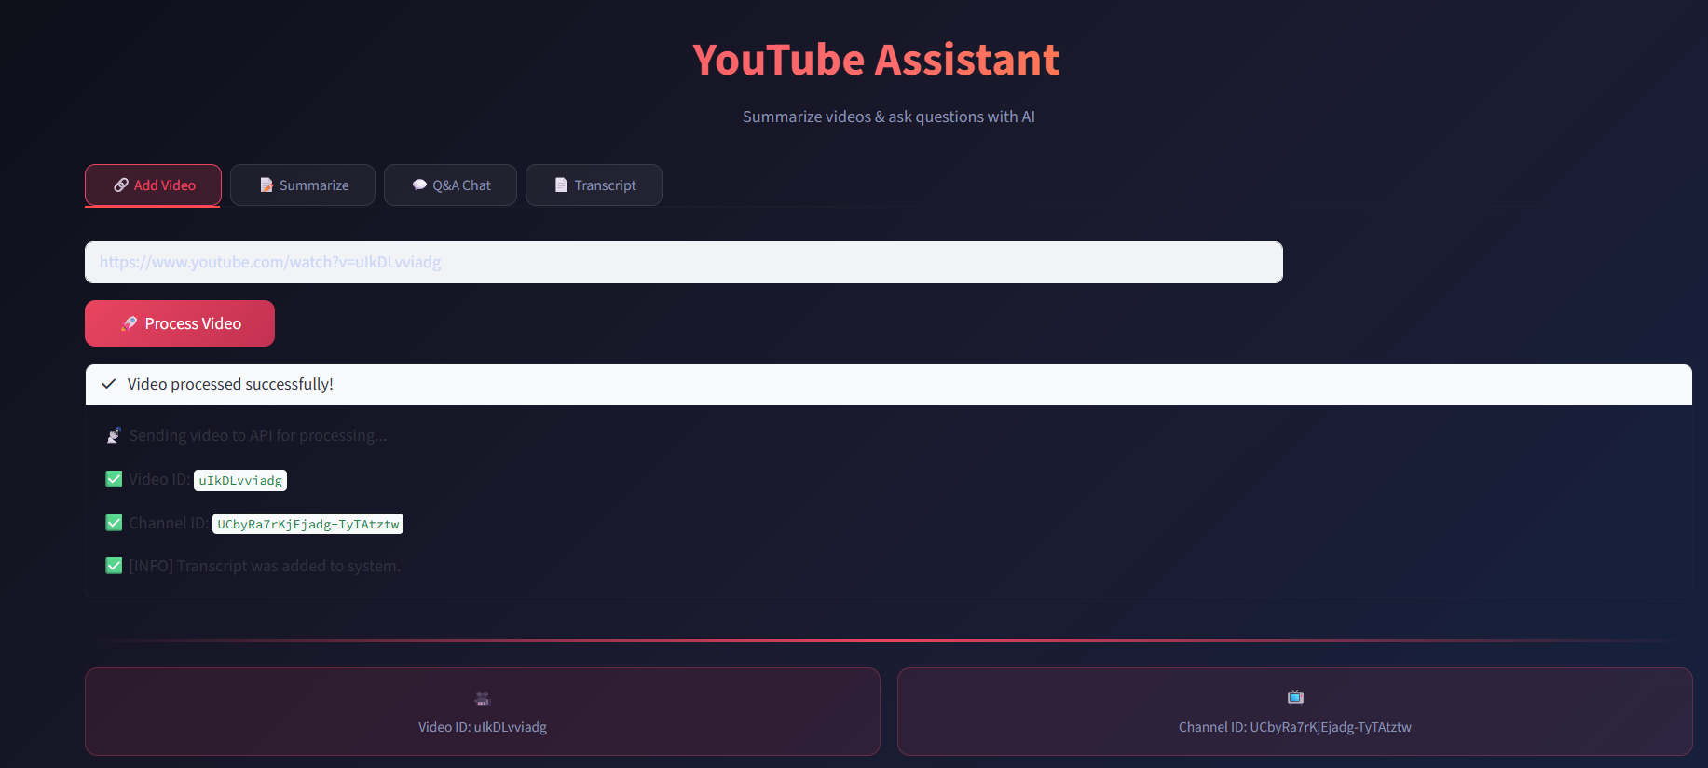Click the speech bubble icon on Q&A Chat
The image size is (1708, 768).
coord(419,185)
